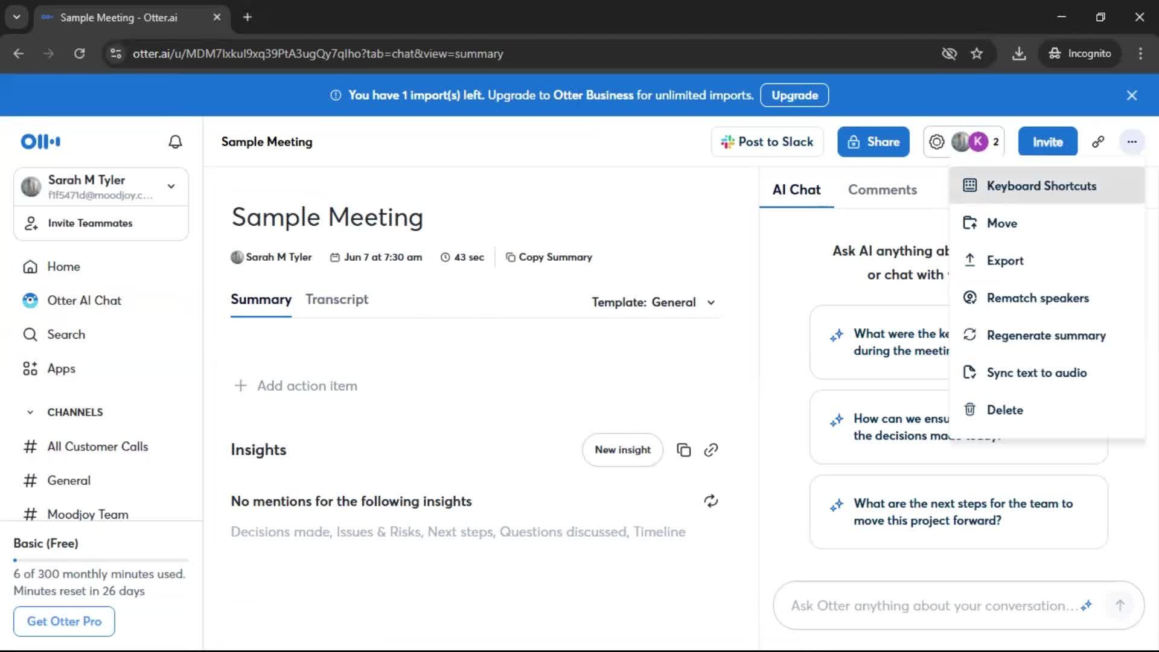This screenshot has width=1159, height=652.
Task: Click Add action item
Action: click(296, 386)
